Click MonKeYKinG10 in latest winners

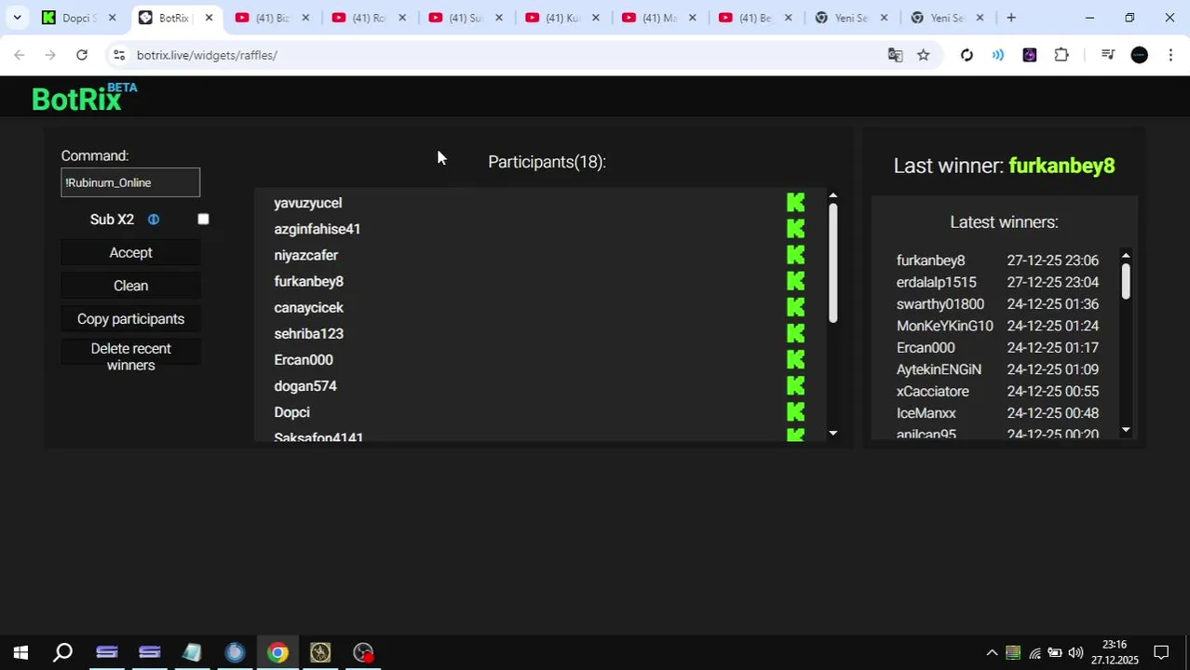click(x=945, y=326)
